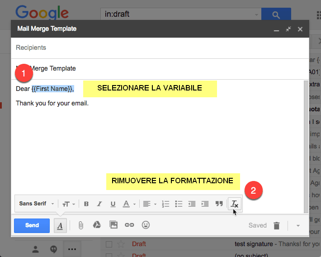Toggle the formatting options button
This screenshot has width=321, height=257.
tap(60, 225)
